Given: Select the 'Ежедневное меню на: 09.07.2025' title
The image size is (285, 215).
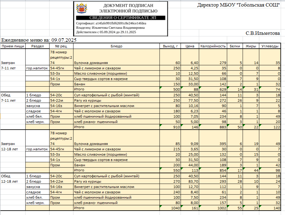Looking at the screenshot, I should [x=39, y=40].
